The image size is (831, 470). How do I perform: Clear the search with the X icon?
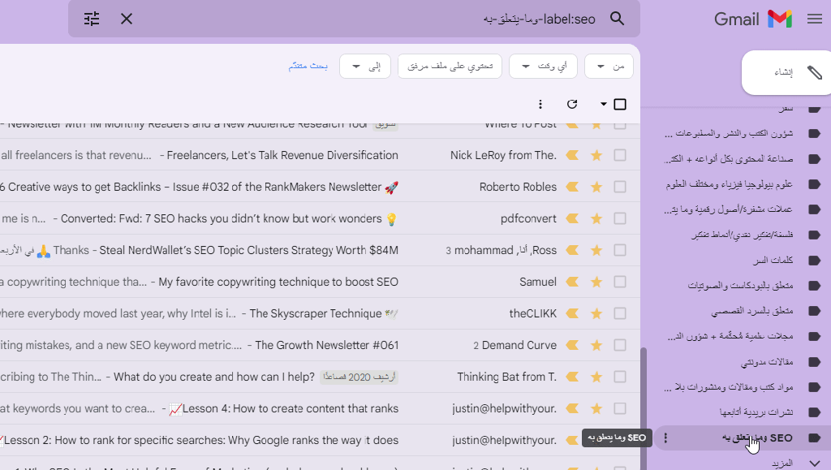pyautogui.click(x=127, y=19)
